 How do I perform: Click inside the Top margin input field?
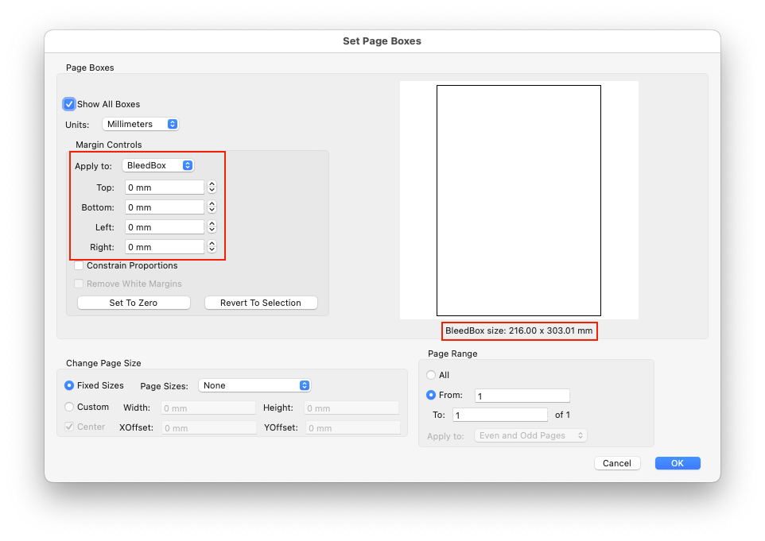tap(163, 187)
